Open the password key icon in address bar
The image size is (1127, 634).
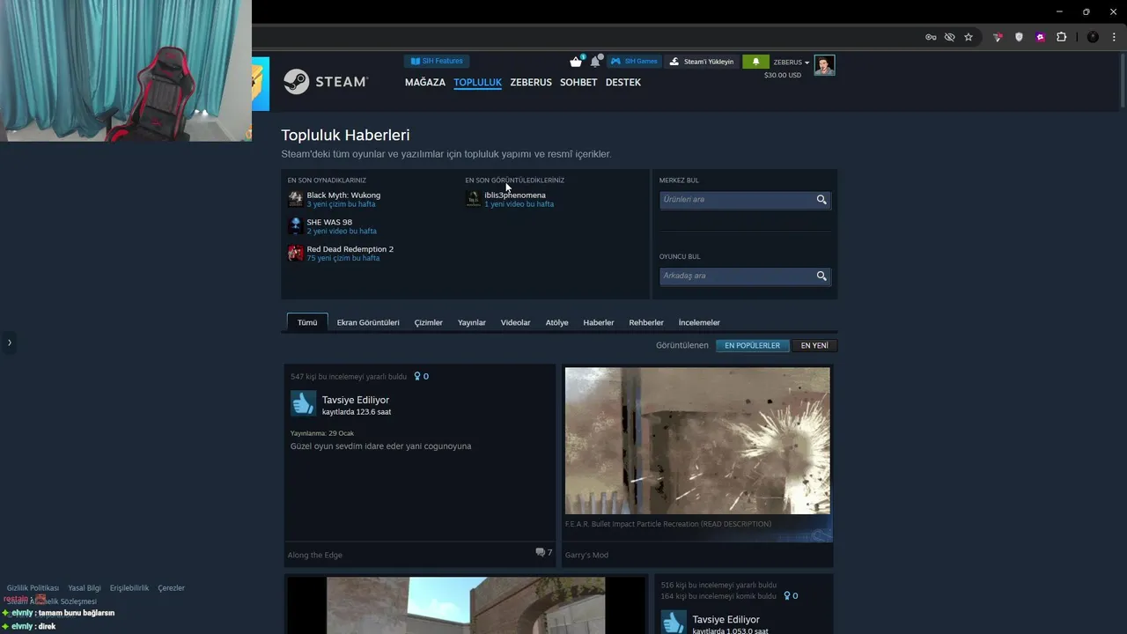tap(931, 37)
